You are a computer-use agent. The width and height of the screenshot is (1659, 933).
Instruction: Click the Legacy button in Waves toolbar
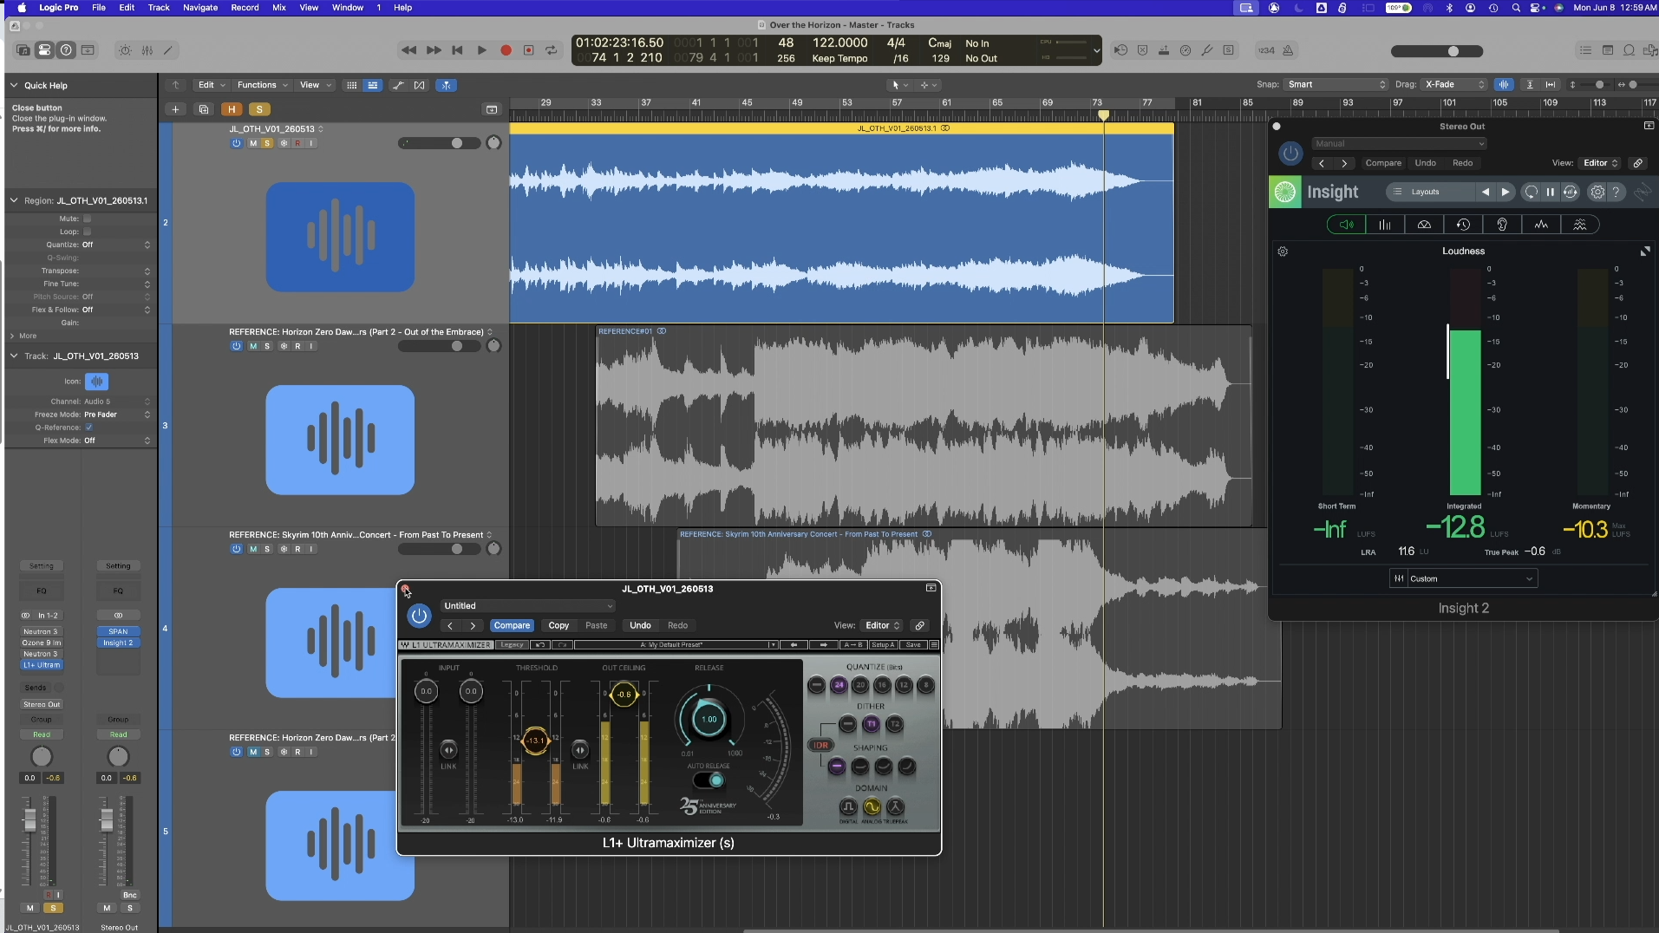click(x=512, y=644)
